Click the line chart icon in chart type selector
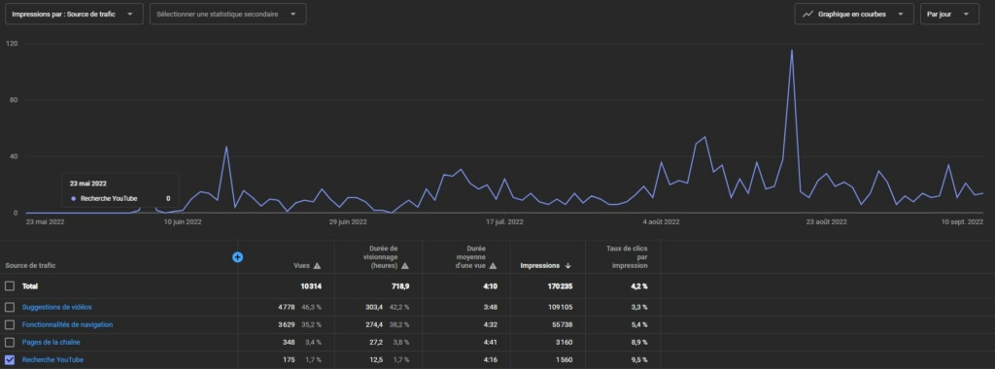The height and width of the screenshot is (369, 995). (807, 14)
